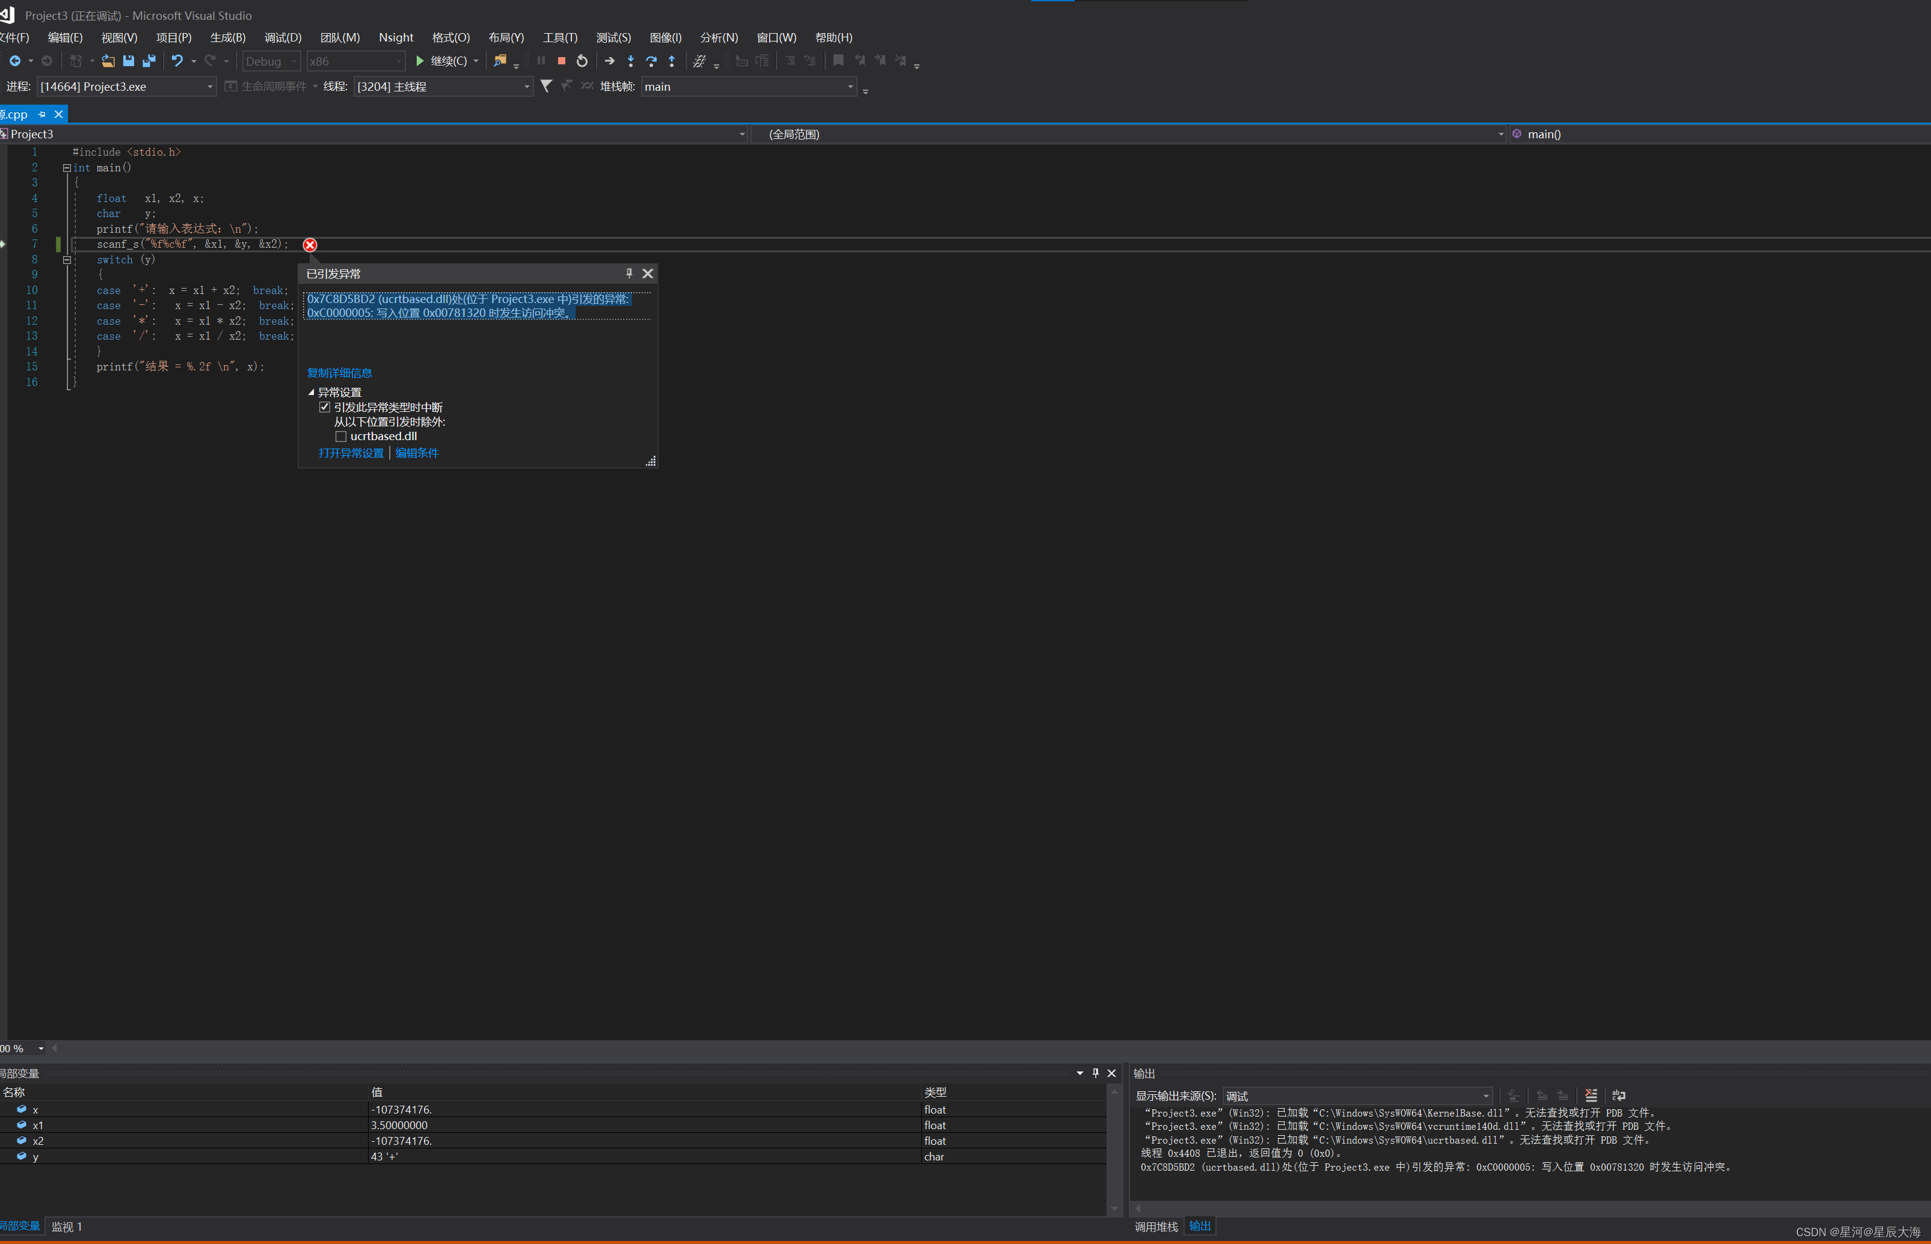The width and height of the screenshot is (1931, 1244).
Task: Uncheck break when this exception type thrown
Action: pos(325,407)
